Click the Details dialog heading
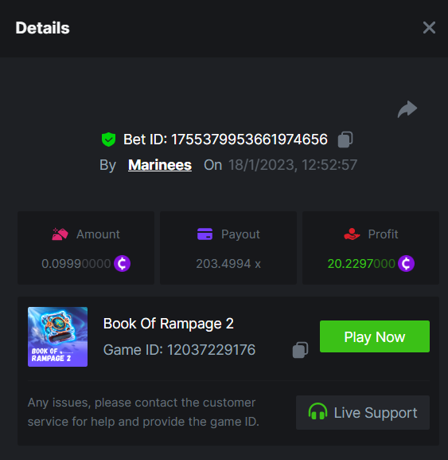 tap(42, 28)
